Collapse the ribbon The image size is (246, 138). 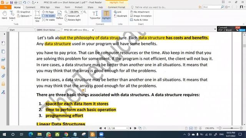click(x=243, y=24)
